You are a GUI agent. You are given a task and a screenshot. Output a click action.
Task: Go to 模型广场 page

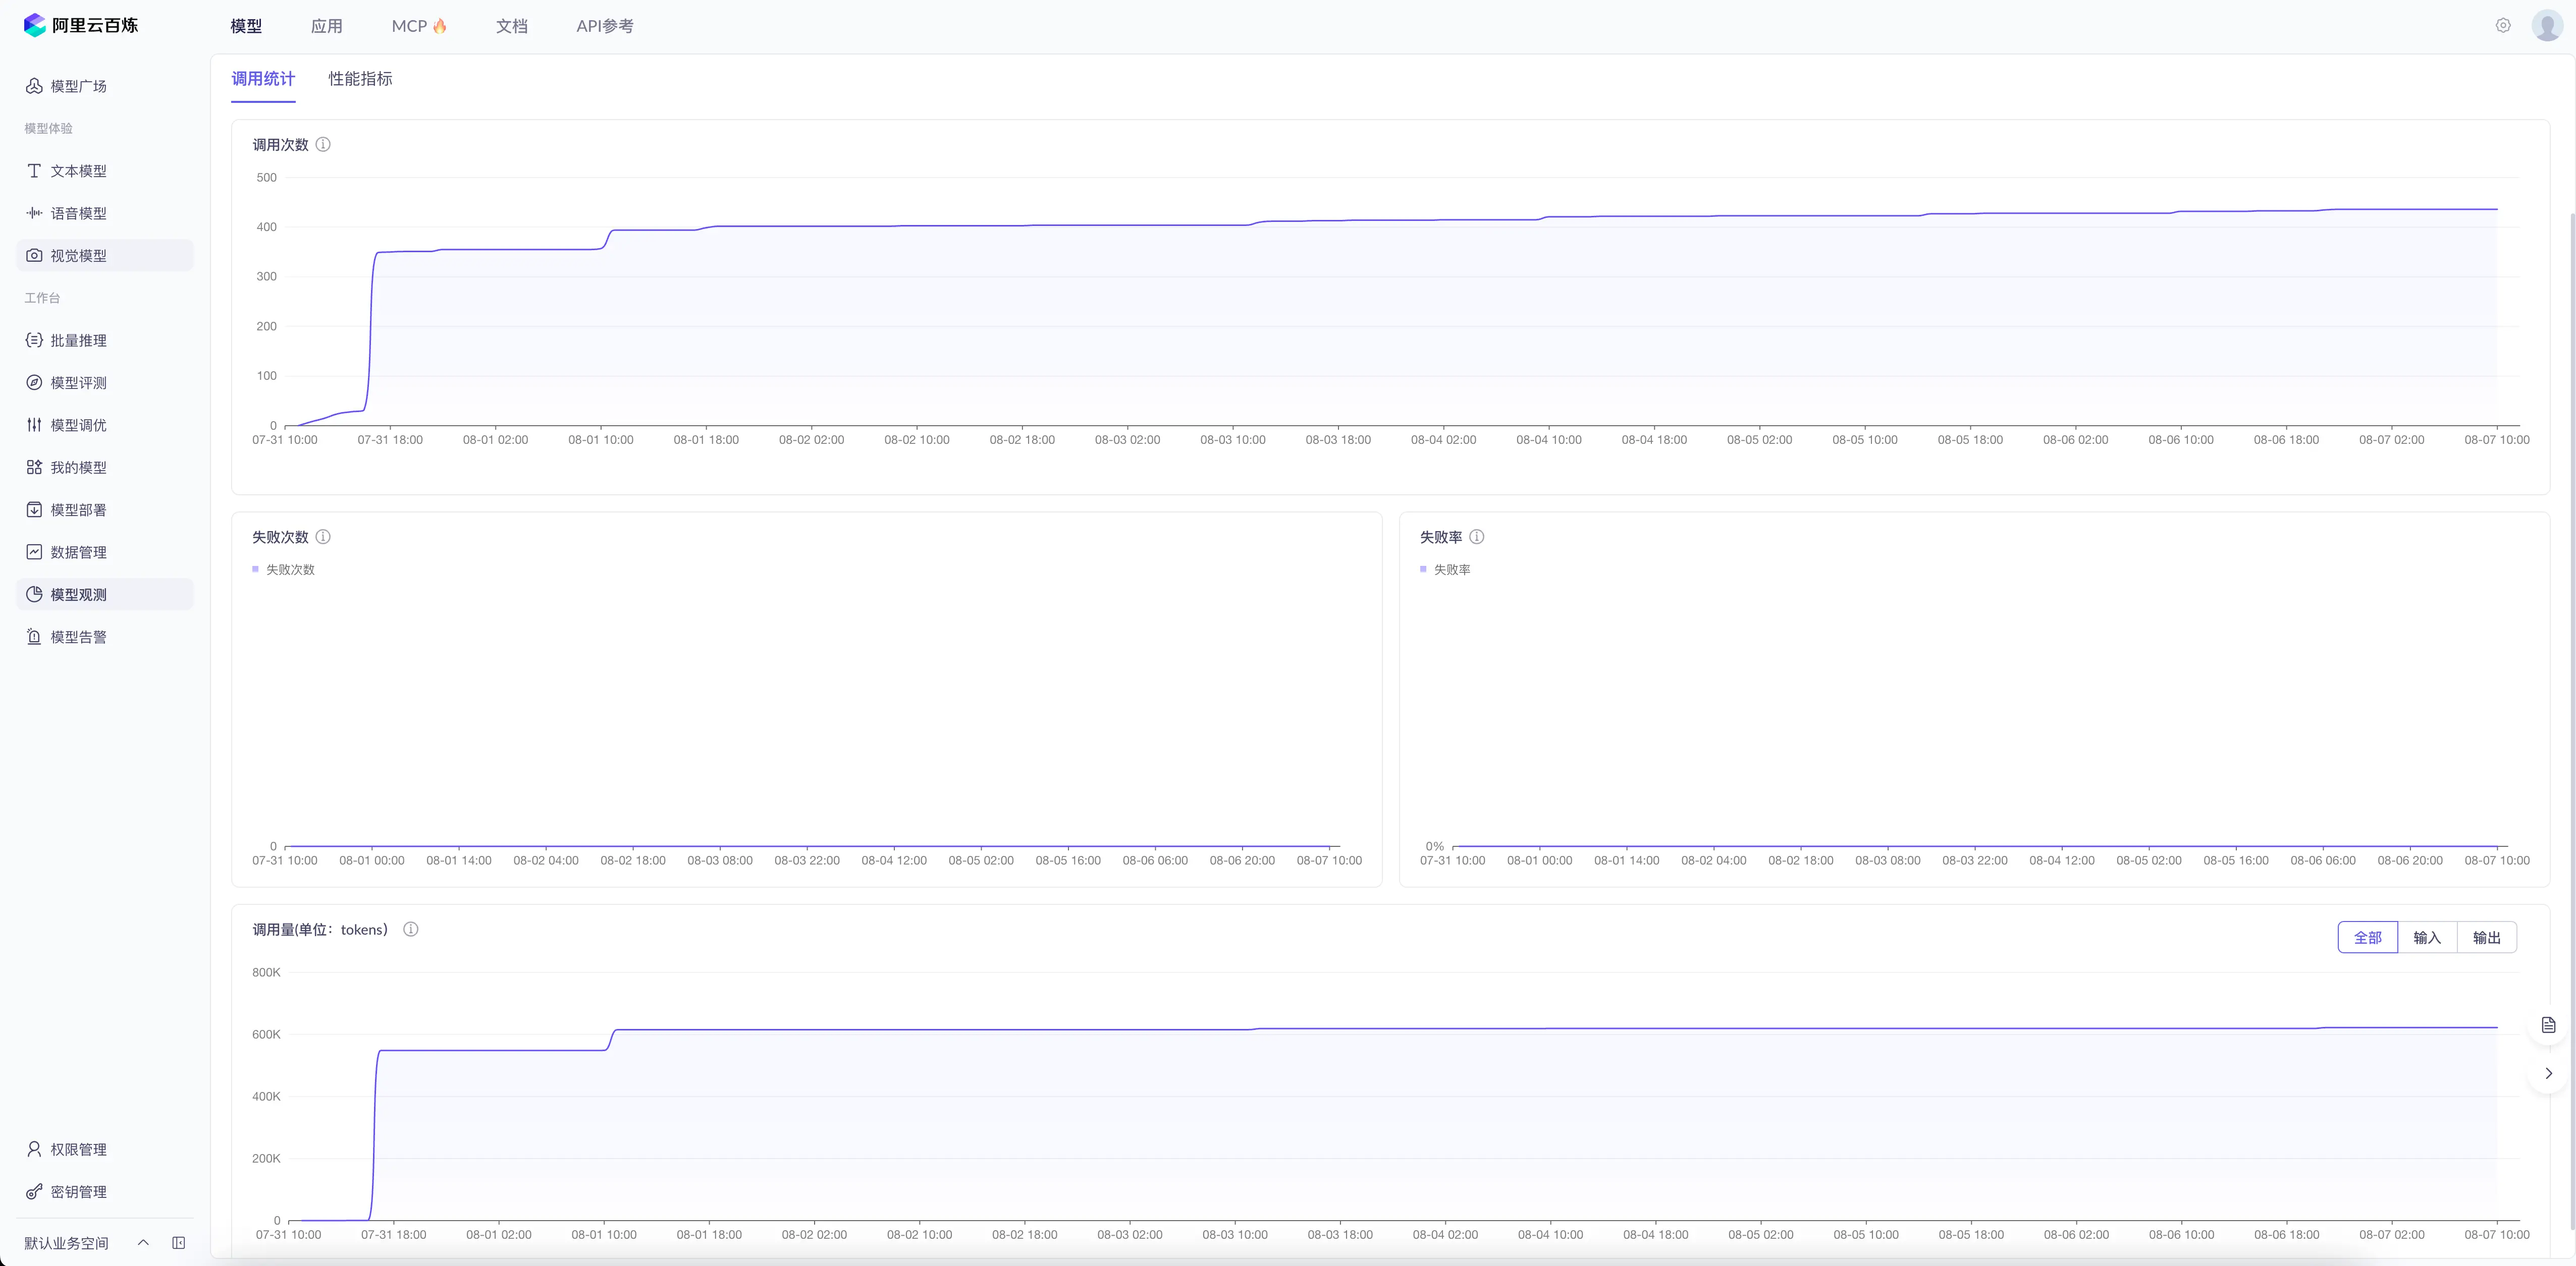click(105, 86)
